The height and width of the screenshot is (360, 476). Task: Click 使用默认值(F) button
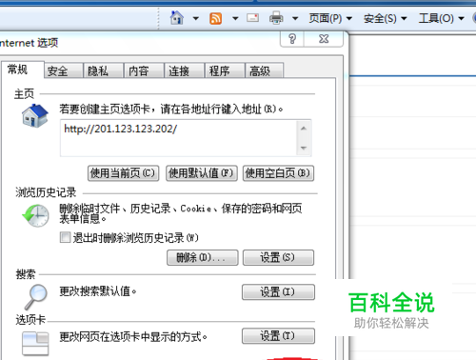[202, 173]
